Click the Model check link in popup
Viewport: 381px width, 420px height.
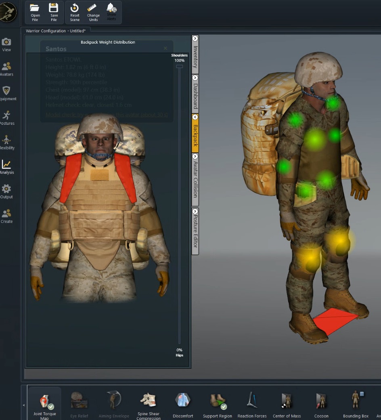click(x=107, y=115)
